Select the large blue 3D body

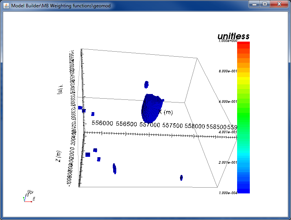pos(152,108)
